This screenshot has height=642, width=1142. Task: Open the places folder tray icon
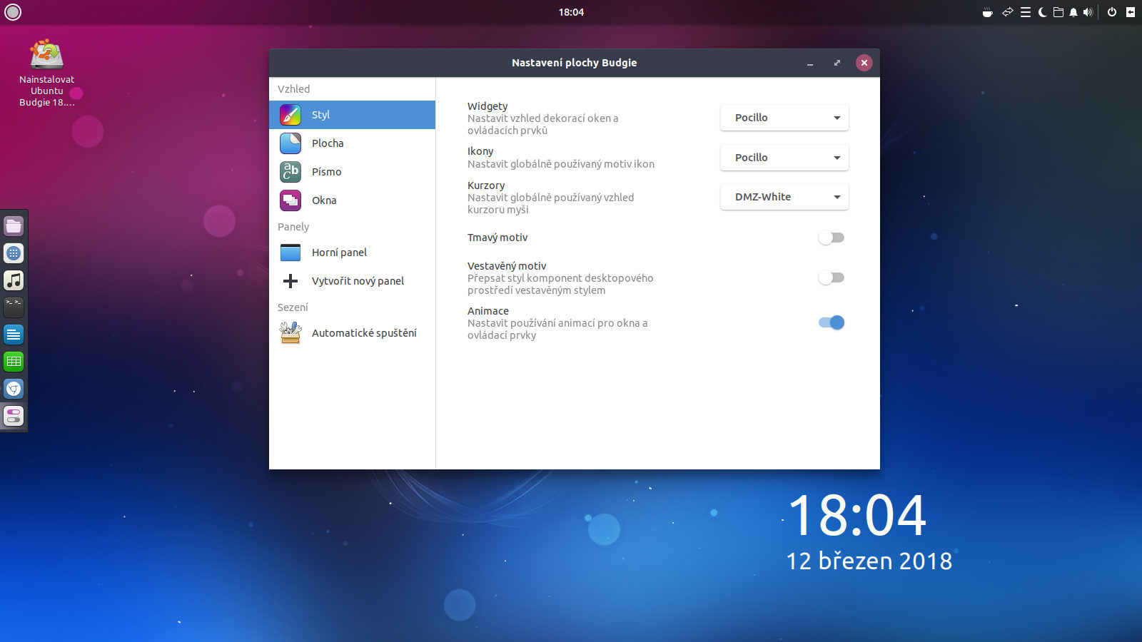pos(1058,12)
